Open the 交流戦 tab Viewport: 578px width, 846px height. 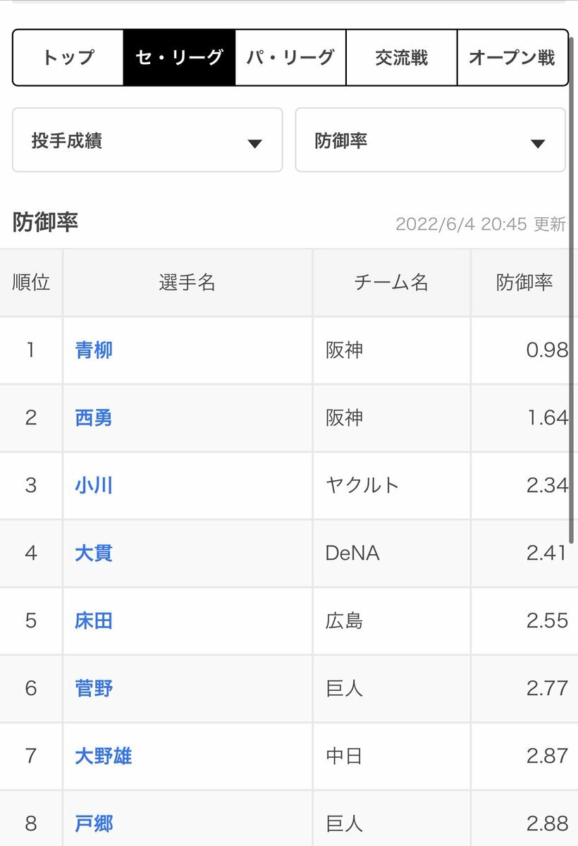pyautogui.click(x=402, y=58)
